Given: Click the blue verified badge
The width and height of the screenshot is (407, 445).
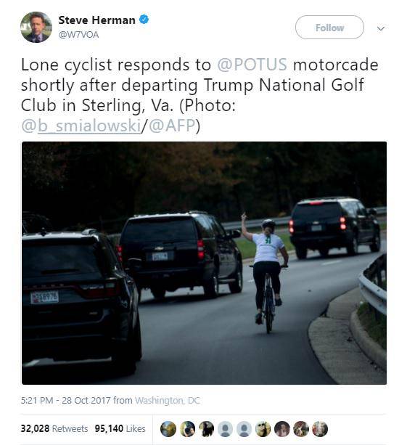Looking at the screenshot, I should (x=144, y=20).
